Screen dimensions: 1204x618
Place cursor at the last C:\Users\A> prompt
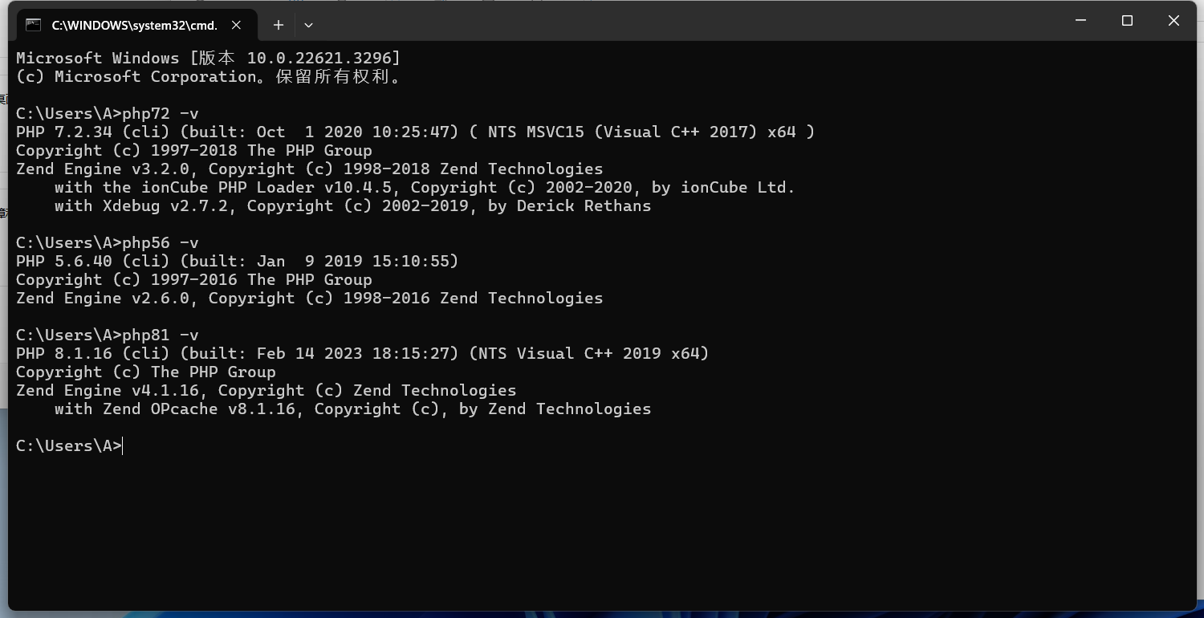[x=124, y=446]
